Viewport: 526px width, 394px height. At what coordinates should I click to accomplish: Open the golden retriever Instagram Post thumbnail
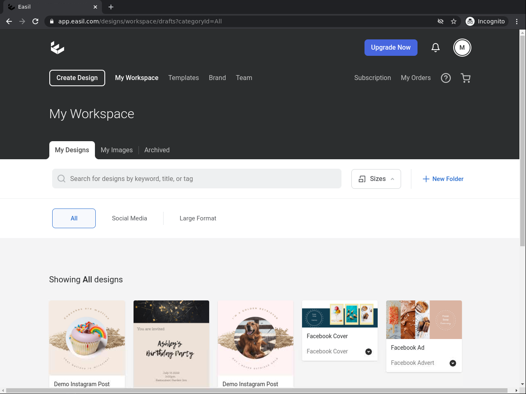coord(256,338)
